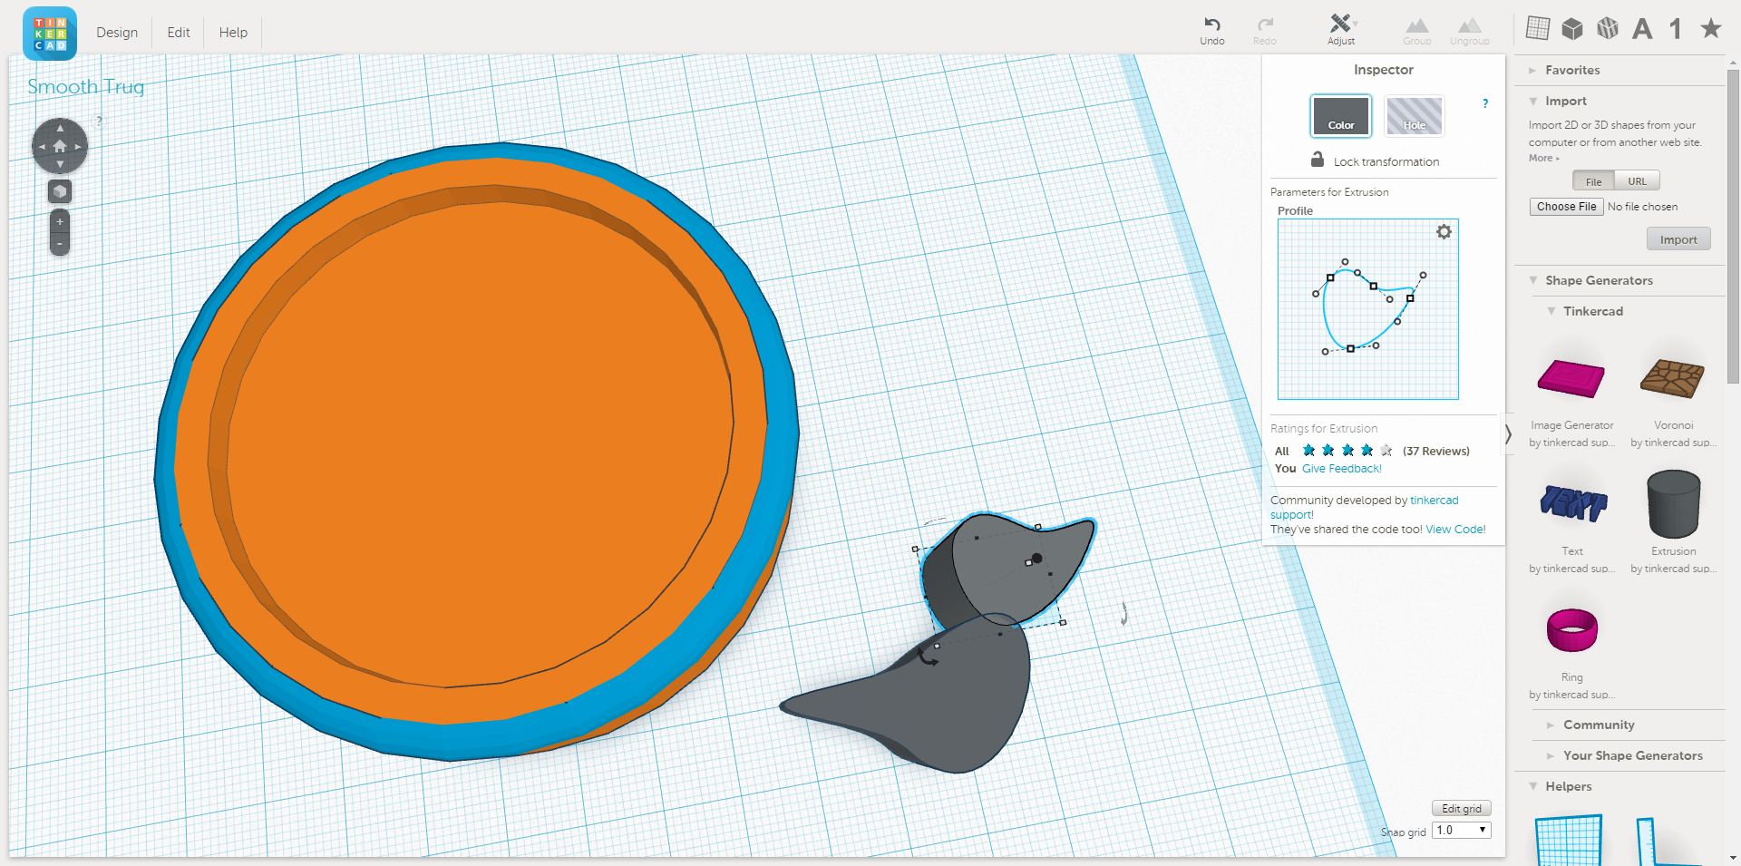Toggle the Lock transformation padlock
Image resolution: width=1741 pixels, height=866 pixels.
pos(1318,160)
